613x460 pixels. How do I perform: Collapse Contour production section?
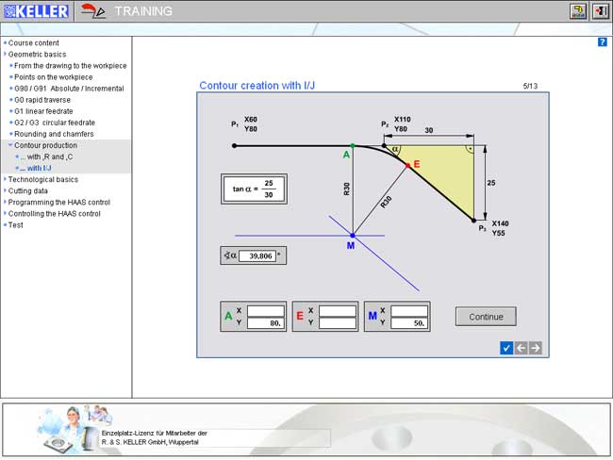[x=46, y=145]
